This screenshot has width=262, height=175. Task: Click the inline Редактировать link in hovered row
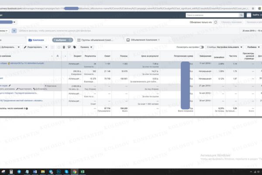(x=24, y=89)
